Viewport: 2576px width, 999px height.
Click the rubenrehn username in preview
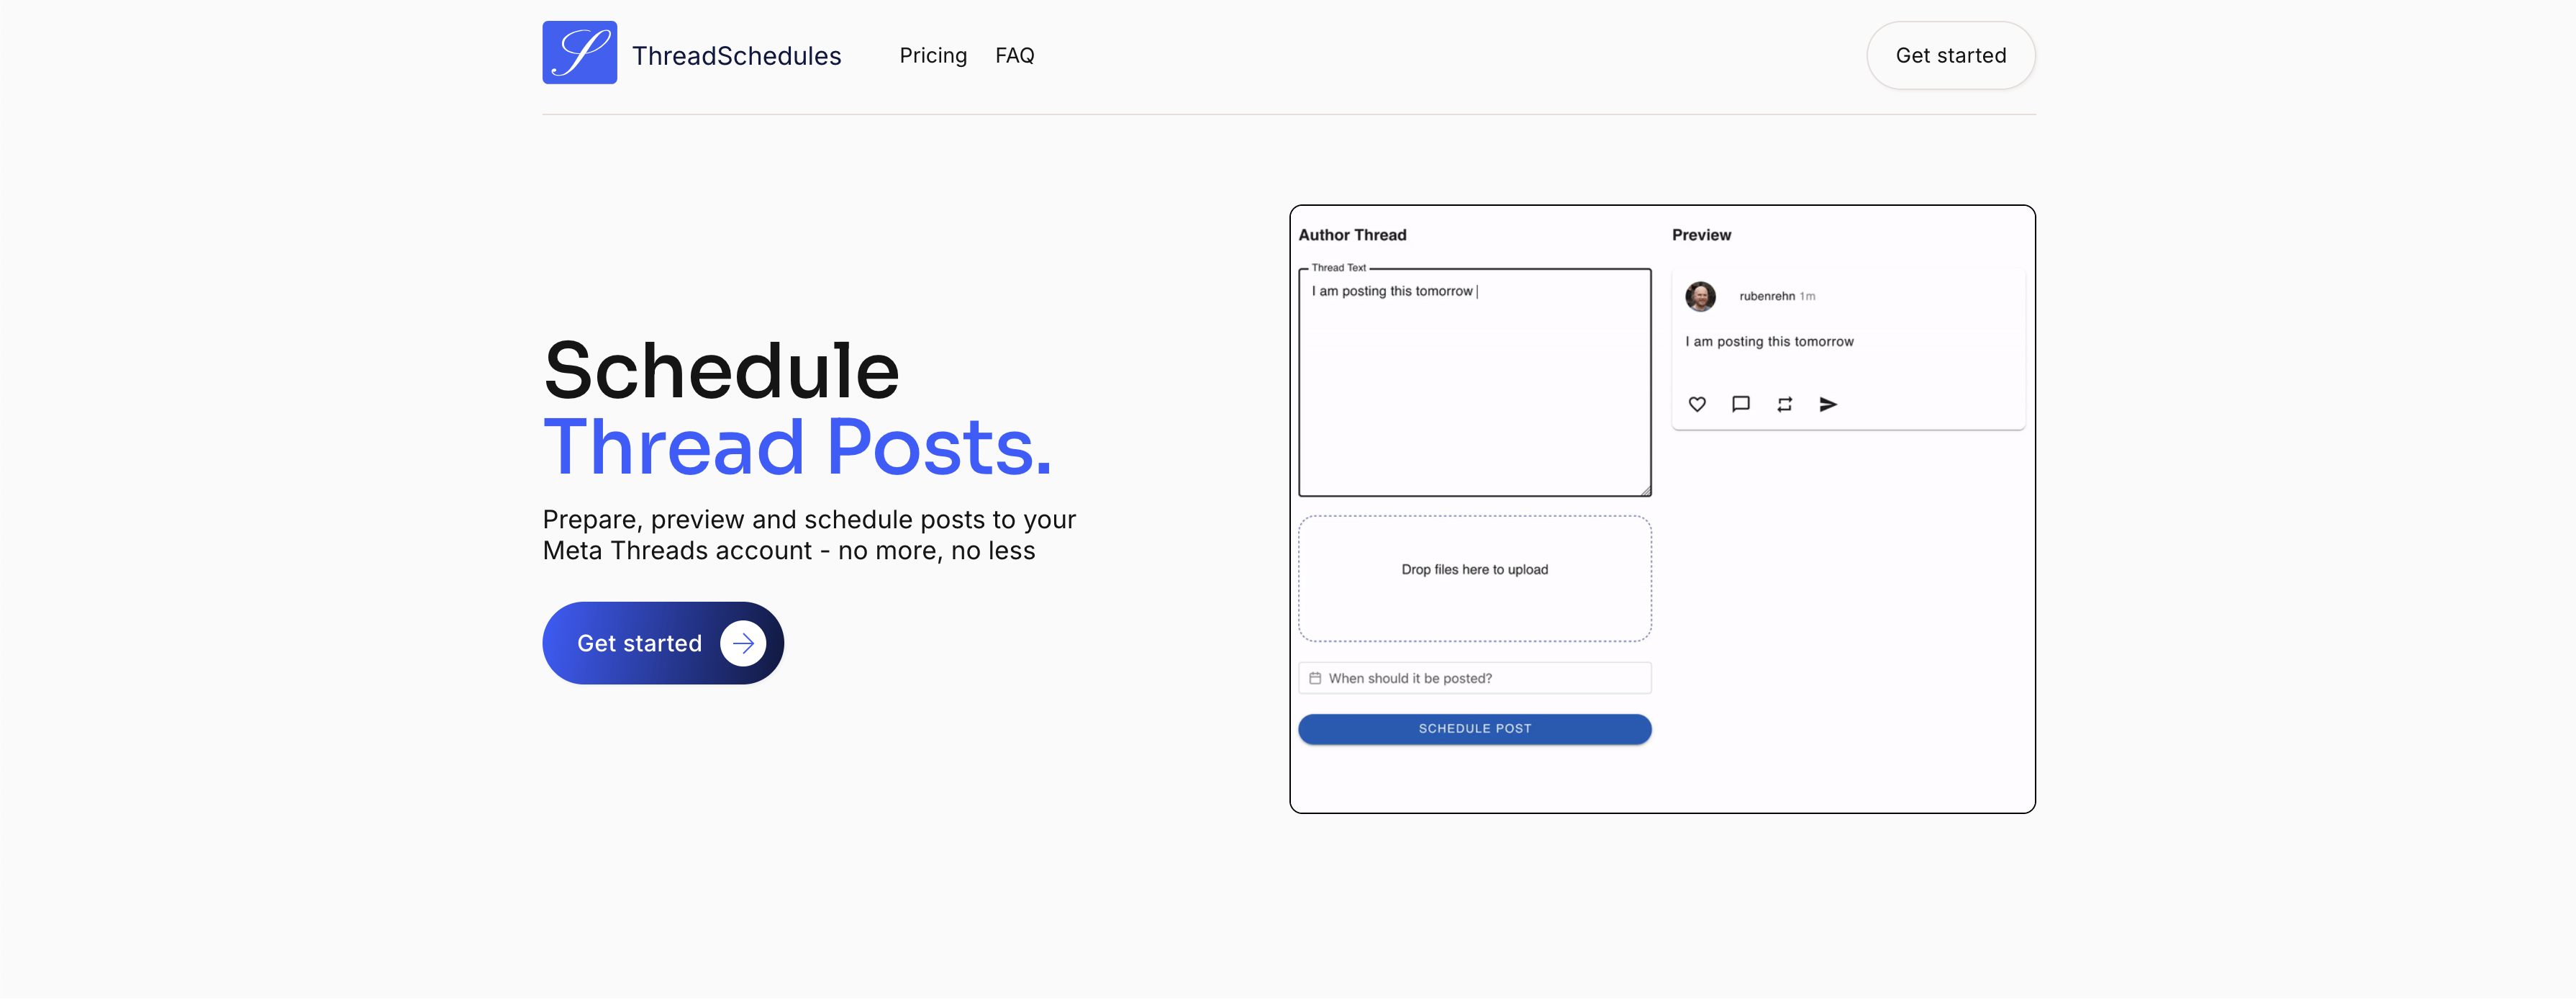[1766, 296]
